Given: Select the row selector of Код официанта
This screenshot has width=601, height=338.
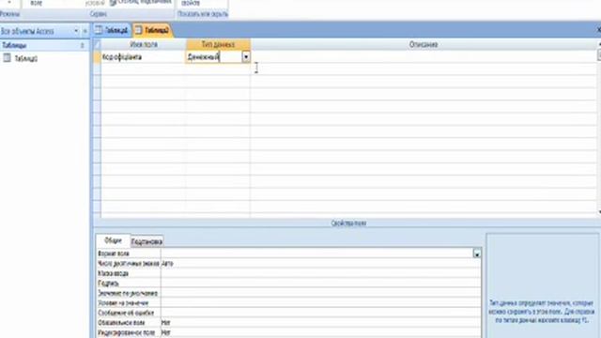Looking at the screenshot, I should pos(97,57).
